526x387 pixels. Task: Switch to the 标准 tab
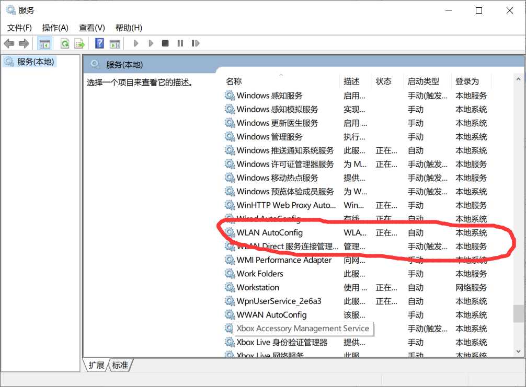120,366
